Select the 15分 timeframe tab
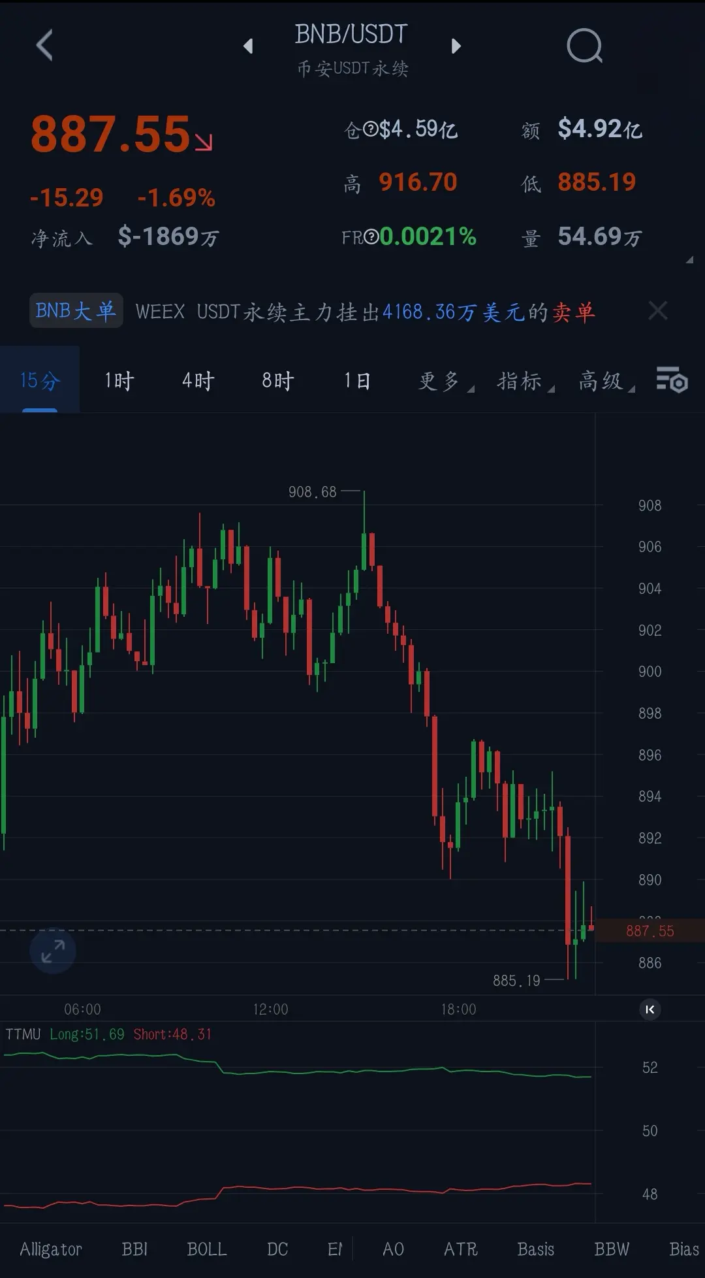This screenshot has height=1278, width=705. [x=40, y=380]
